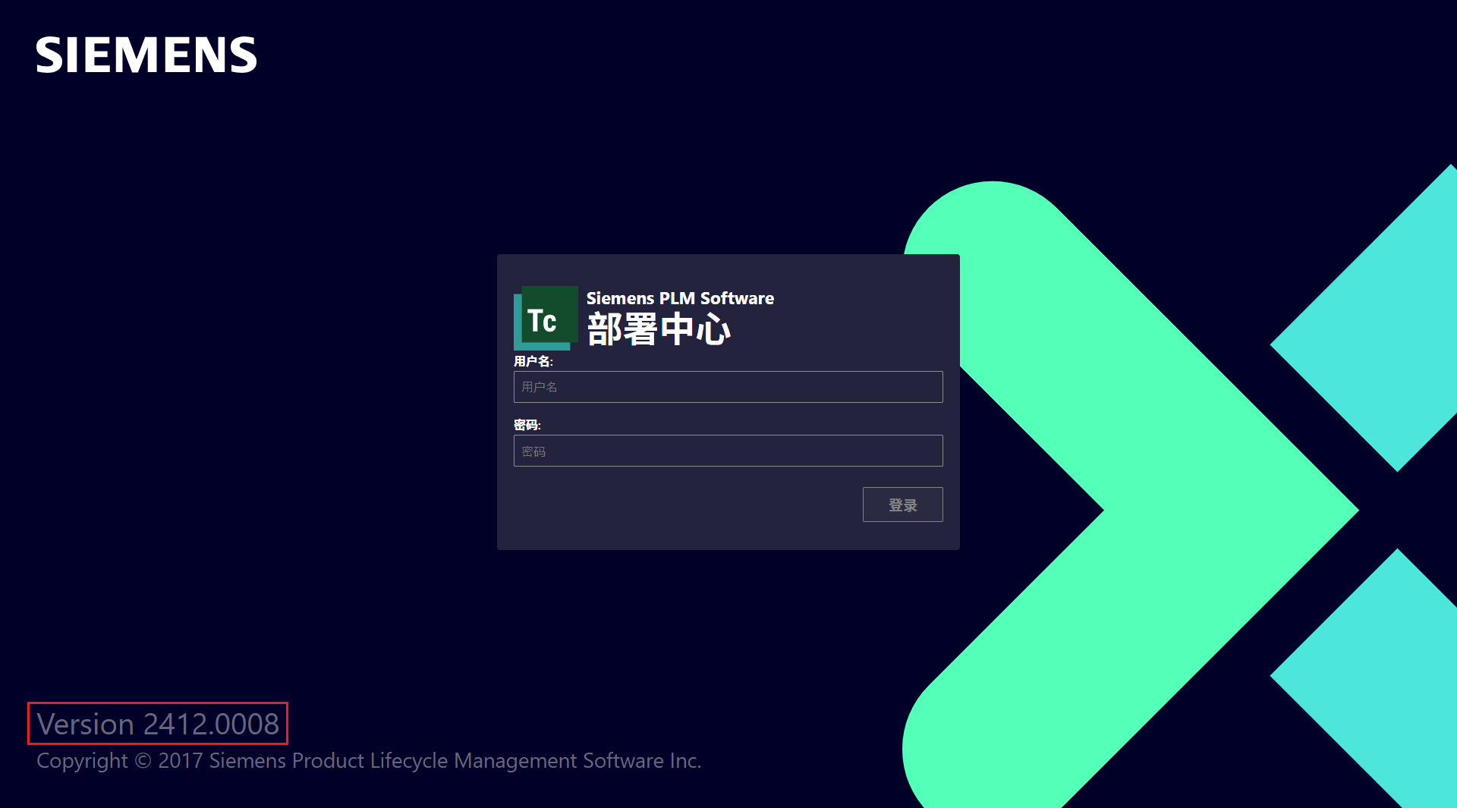This screenshot has width=1457, height=808.
Task: Focus the 密码 password input field
Action: 728,451
